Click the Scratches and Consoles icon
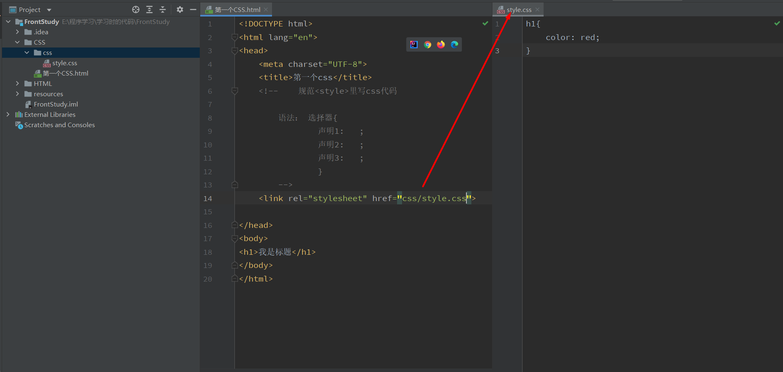783x372 pixels. tap(19, 125)
